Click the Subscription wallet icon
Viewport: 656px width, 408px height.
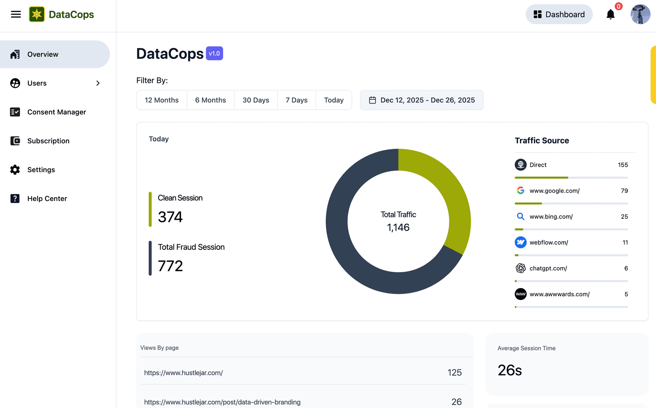point(15,141)
